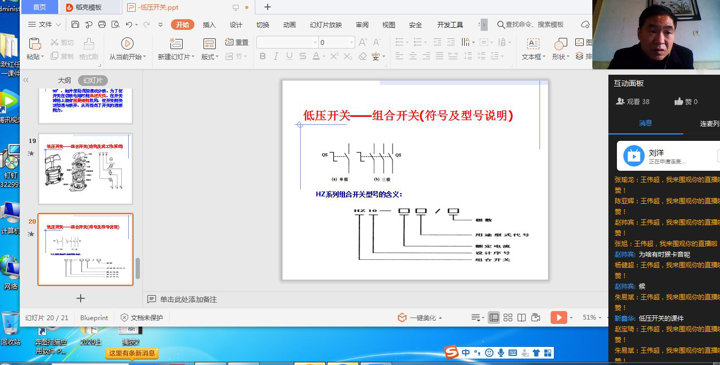Click the plus icon to add a slide
The width and height of the screenshot is (720, 365).
(x=81, y=298)
